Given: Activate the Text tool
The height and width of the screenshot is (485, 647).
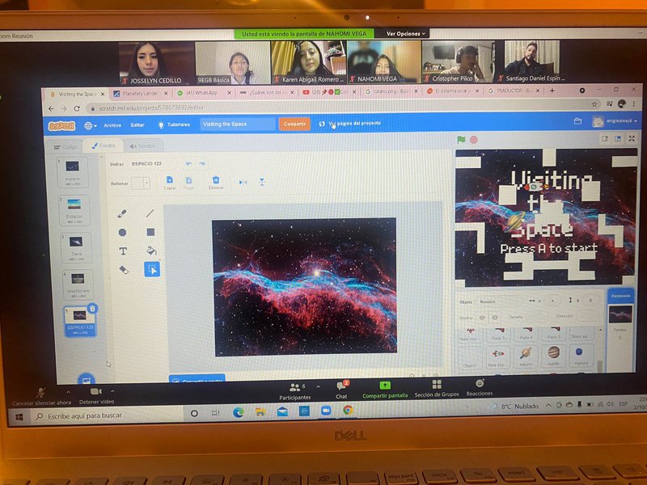Looking at the screenshot, I should point(123,251).
